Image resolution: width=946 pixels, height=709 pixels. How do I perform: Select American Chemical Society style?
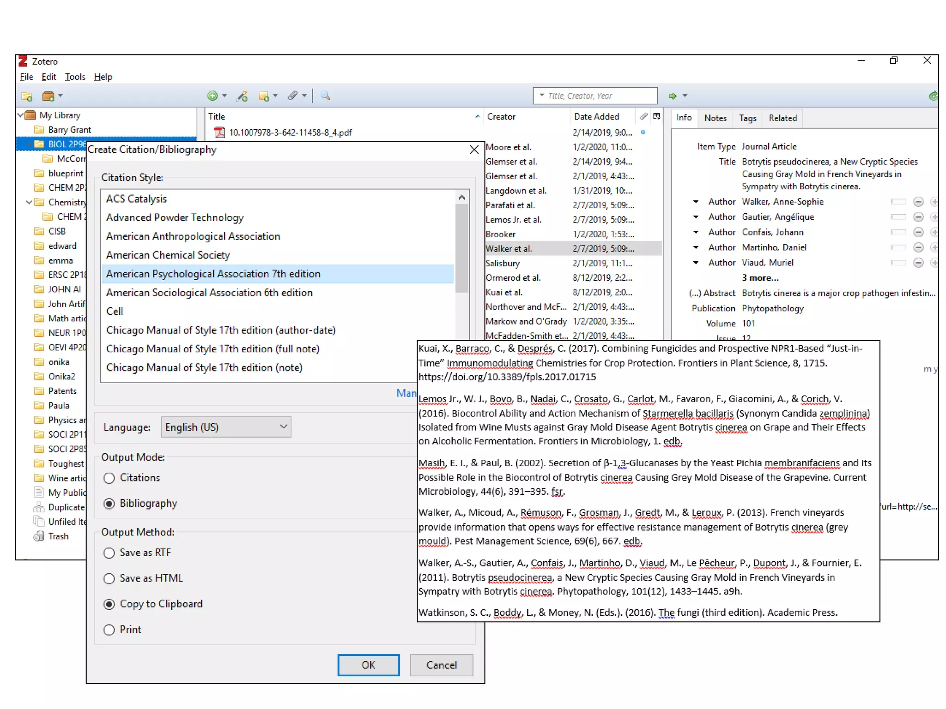pos(168,255)
